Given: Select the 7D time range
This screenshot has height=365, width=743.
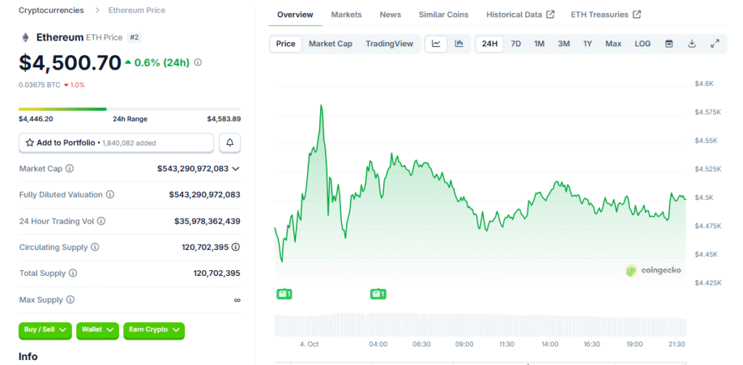Looking at the screenshot, I should click(x=516, y=43).
